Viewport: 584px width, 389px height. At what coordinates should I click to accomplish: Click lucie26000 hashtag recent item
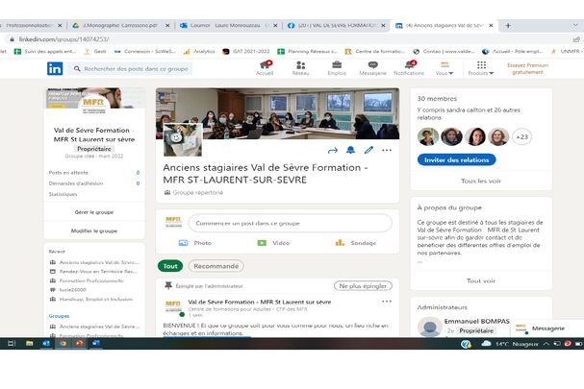(x=67, y=290)
